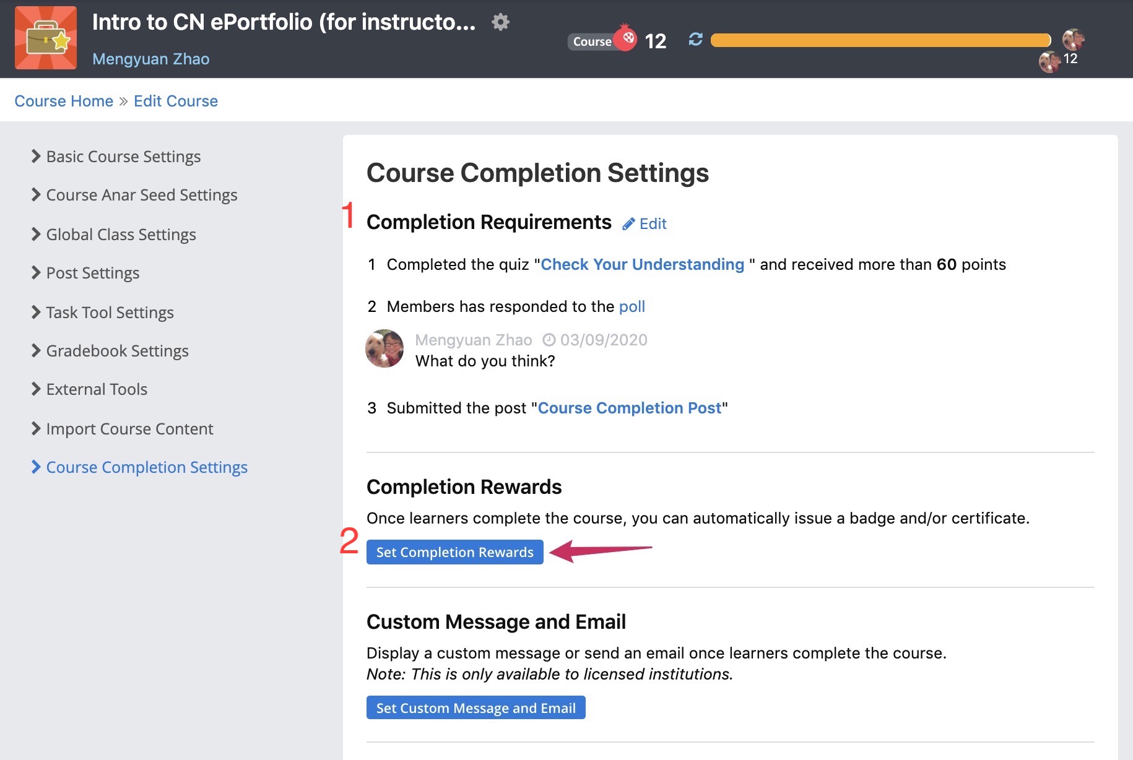This screenshot has height=760, width=1133.
Task: Open the Check Your Understanding quiz link
Action: tap(642, 264)
